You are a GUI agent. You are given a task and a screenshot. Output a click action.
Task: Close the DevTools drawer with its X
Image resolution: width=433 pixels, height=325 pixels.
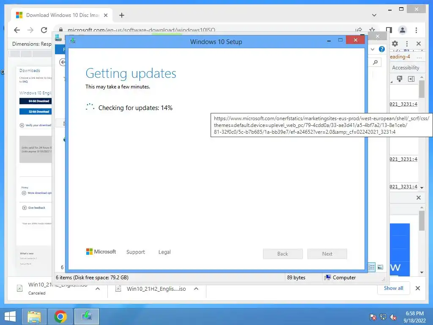tap(419, 198)
